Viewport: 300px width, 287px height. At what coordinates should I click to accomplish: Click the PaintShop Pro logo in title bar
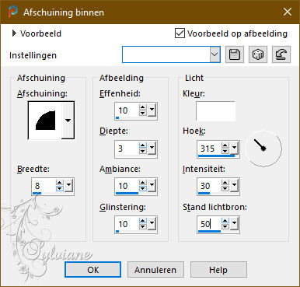click(x=12, y=12)
